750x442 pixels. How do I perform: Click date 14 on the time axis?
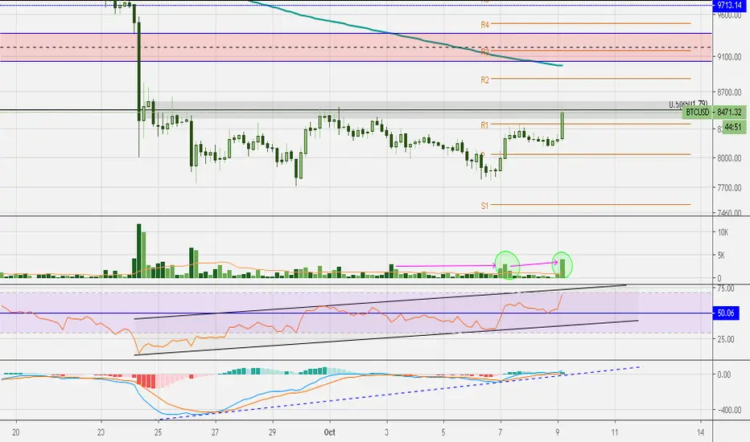(701, 432)
